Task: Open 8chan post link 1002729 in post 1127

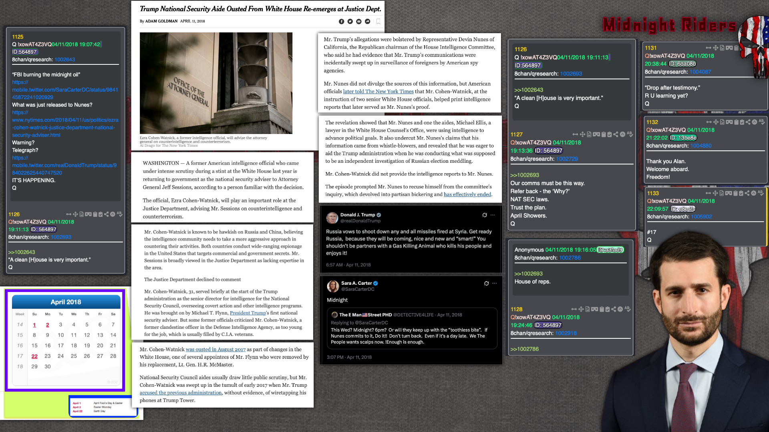Action: pyautogui.click(x=567, y=159)
